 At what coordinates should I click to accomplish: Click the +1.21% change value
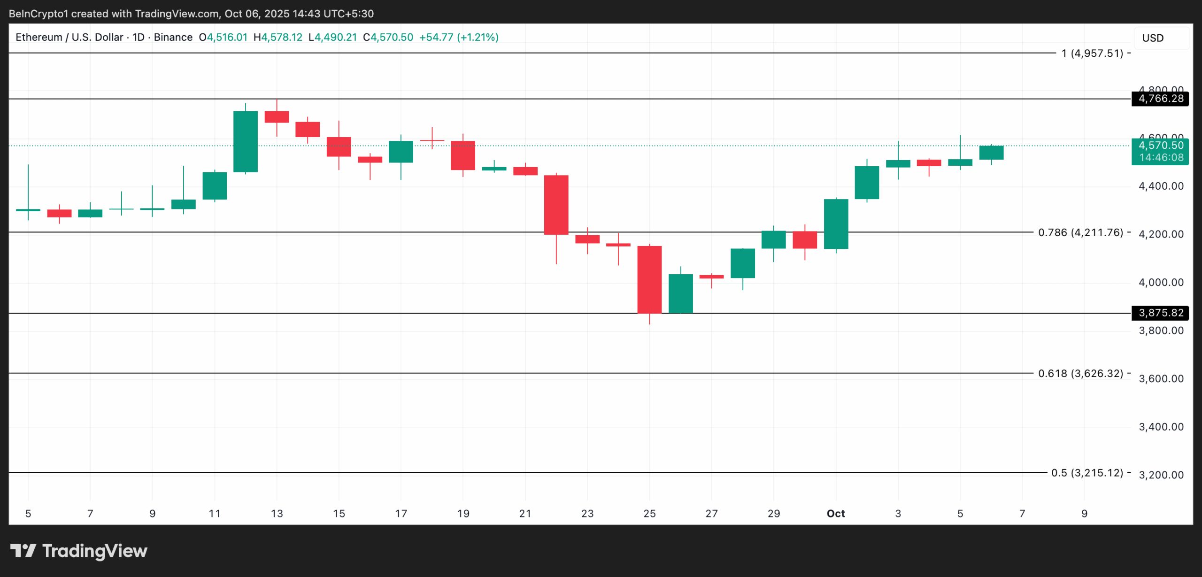478,37
